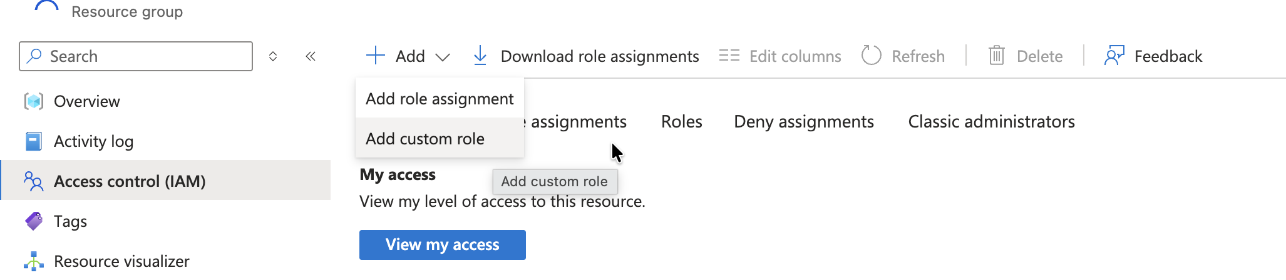Click the download arrow icon
Screen dimensions: 1286x280
[480, 56]
